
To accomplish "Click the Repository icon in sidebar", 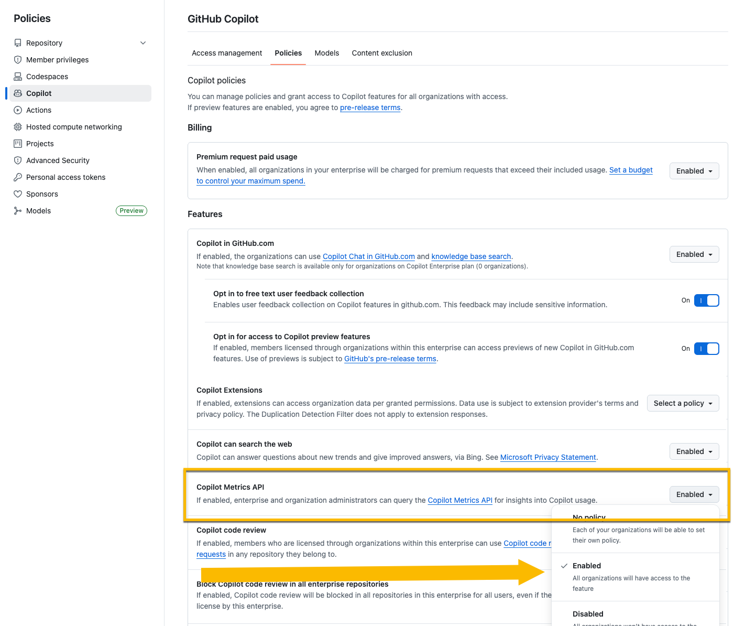I will (18, 43).
